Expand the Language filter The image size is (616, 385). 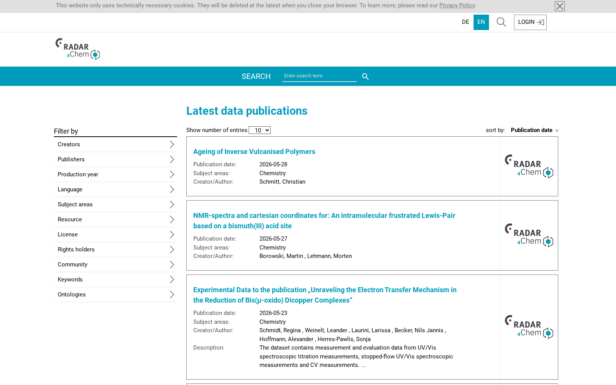(115, 189)
